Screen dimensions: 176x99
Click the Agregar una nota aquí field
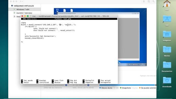[148, 76]
